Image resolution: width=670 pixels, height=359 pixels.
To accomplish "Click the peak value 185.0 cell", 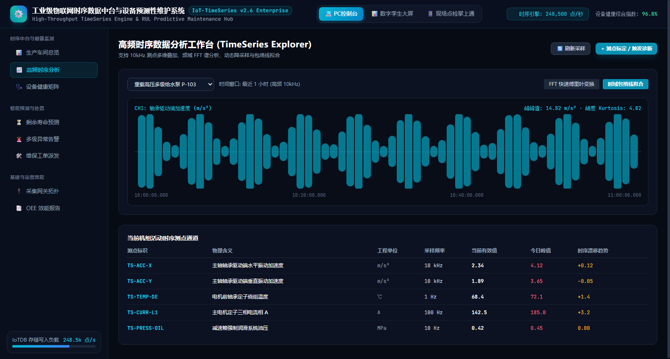I will tap(538, 312).
